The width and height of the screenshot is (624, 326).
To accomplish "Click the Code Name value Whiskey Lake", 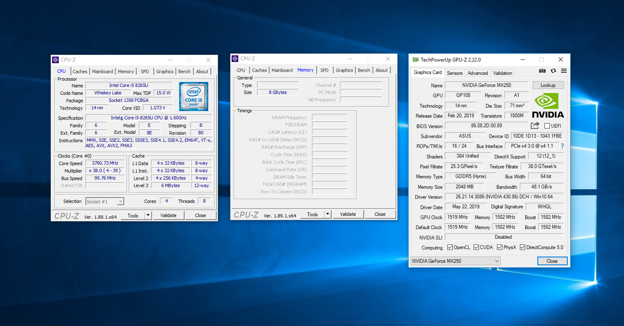I will 108,93.
